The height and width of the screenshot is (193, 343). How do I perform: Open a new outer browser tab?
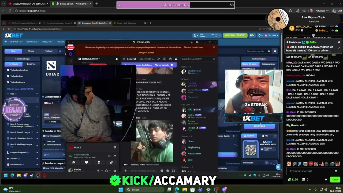tap(97, 4)
